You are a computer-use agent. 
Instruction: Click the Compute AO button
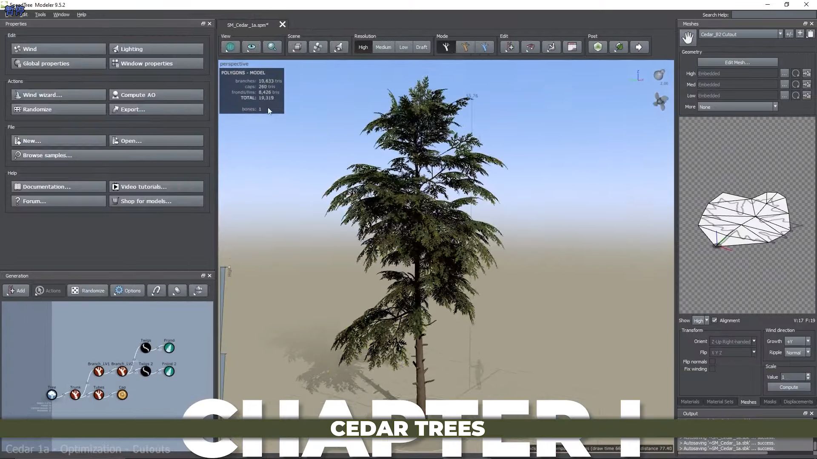pyautogui.click(x=157, y=95)
